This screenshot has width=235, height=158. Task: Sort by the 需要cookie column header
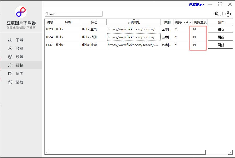[x=183, y=22]
